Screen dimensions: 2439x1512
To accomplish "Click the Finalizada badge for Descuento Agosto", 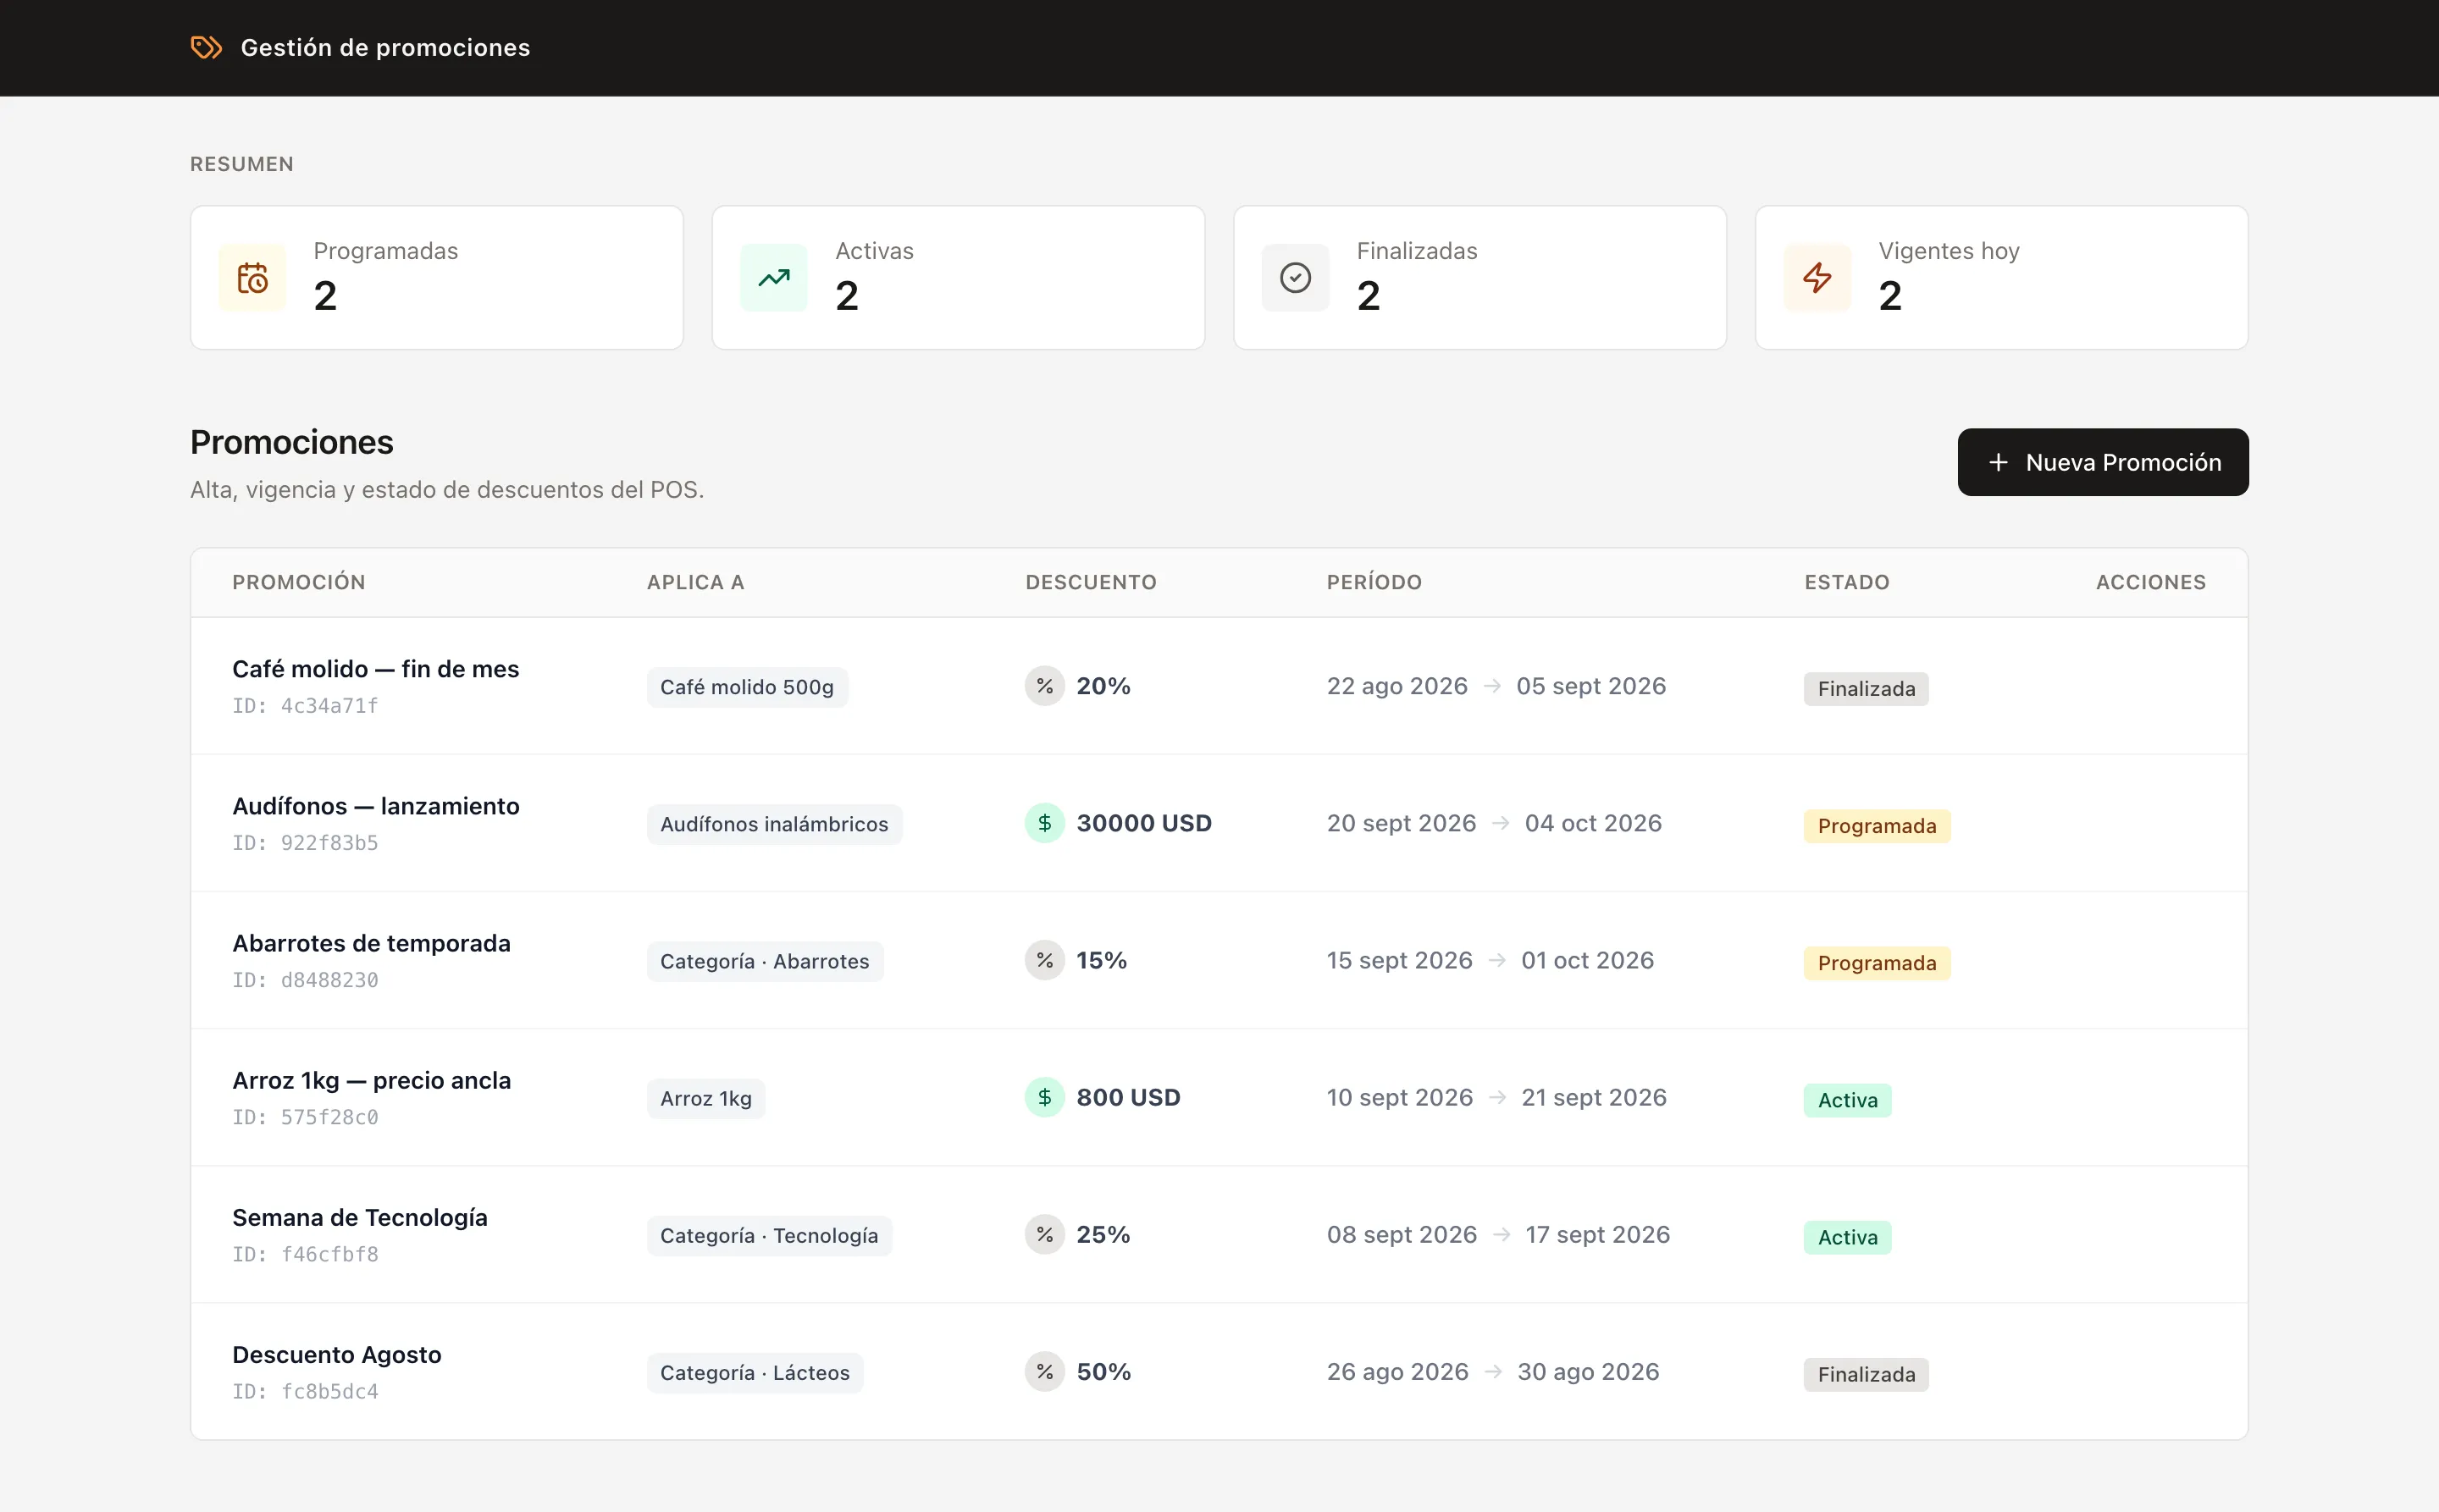I will pyautogui.click(x=1867, y=1373).
